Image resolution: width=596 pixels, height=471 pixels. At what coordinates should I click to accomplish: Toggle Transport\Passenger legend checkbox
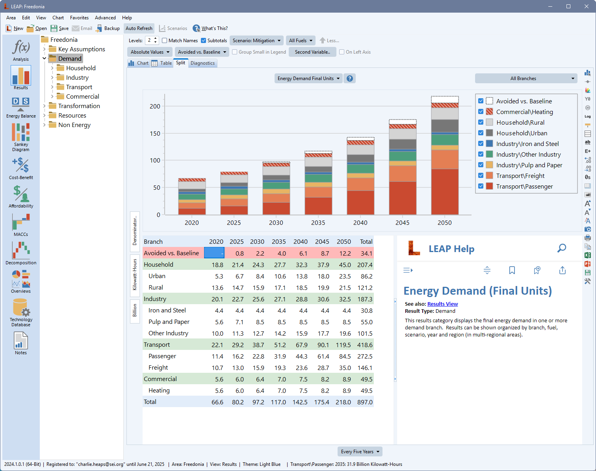click(481, 186)
